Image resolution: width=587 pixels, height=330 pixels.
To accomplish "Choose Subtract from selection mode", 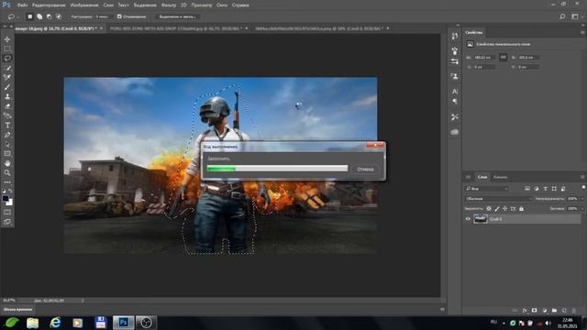I will click(49, 16).
